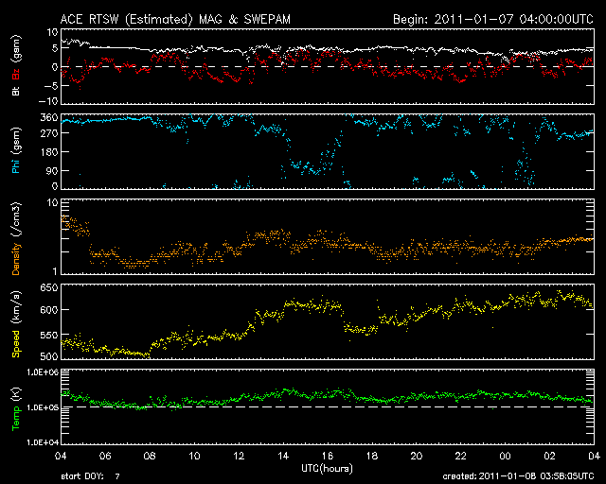Click the '90' tick on Phi axis
Image resolution: width=606 pixels, height=484 pixels.
pos(52,170)
